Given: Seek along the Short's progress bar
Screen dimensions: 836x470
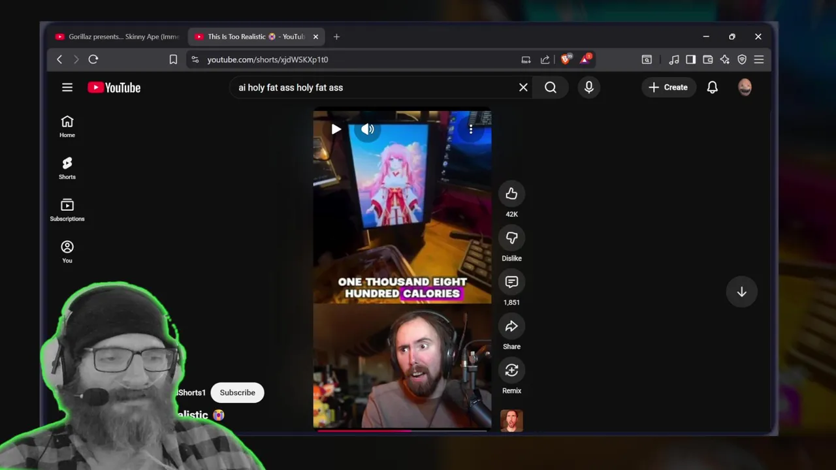Looking at the screenshot, I should click(x=402, y=430).
